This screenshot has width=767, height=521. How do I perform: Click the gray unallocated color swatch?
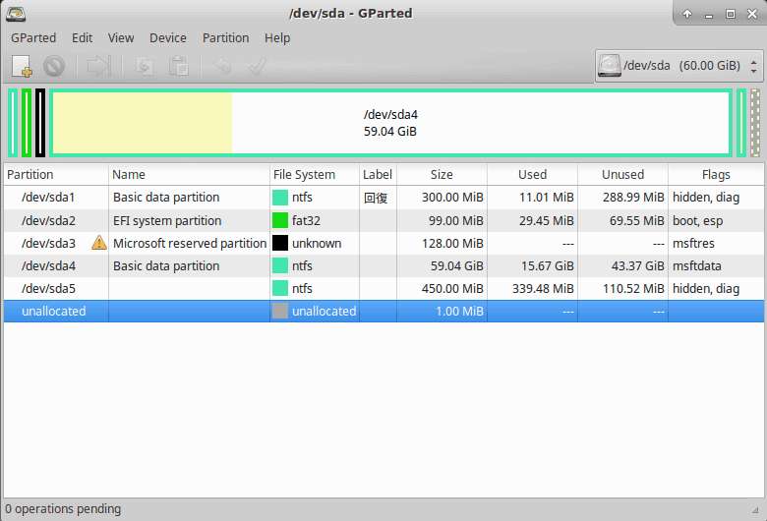tap(280, 311)
